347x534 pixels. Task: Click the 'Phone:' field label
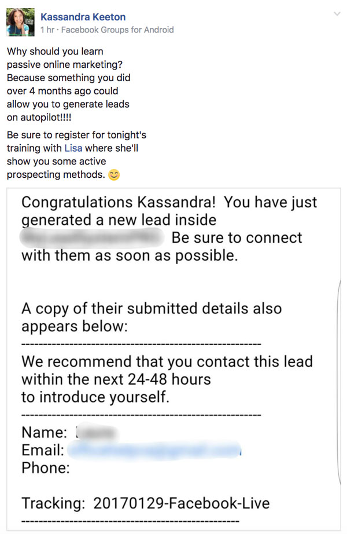click(46, 468)
